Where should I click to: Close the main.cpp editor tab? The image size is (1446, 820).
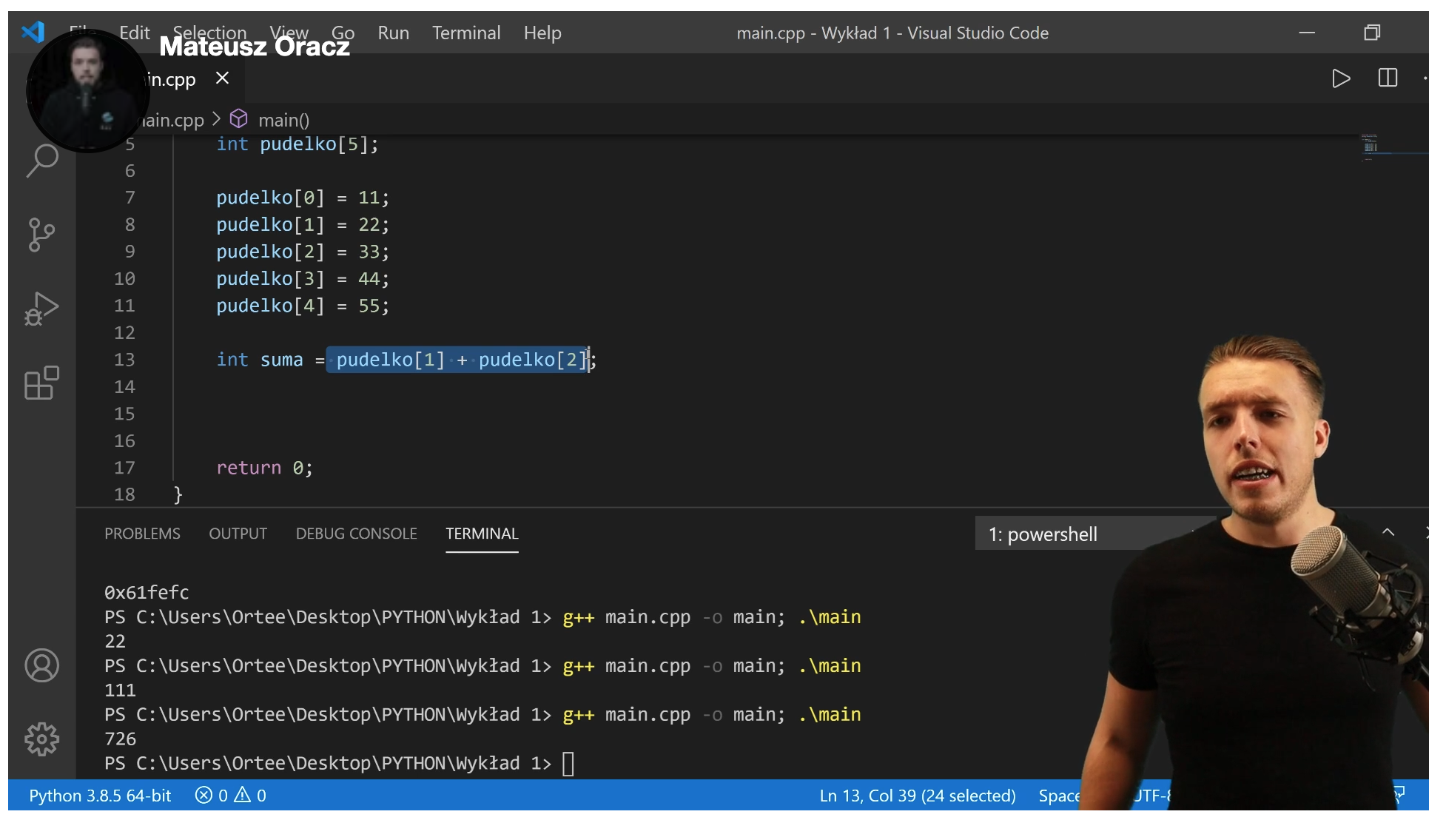pyautogui.click(x=222, y=78)
